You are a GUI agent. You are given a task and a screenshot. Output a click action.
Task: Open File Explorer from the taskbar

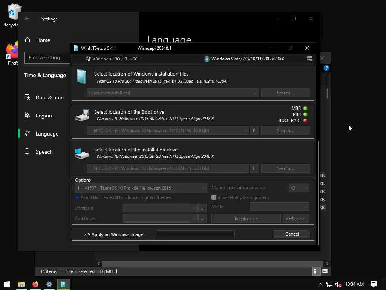[21, 284]
